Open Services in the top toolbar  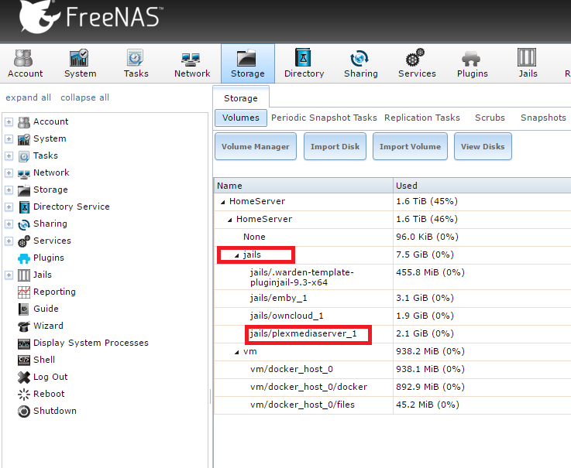(x=417, y=63)
